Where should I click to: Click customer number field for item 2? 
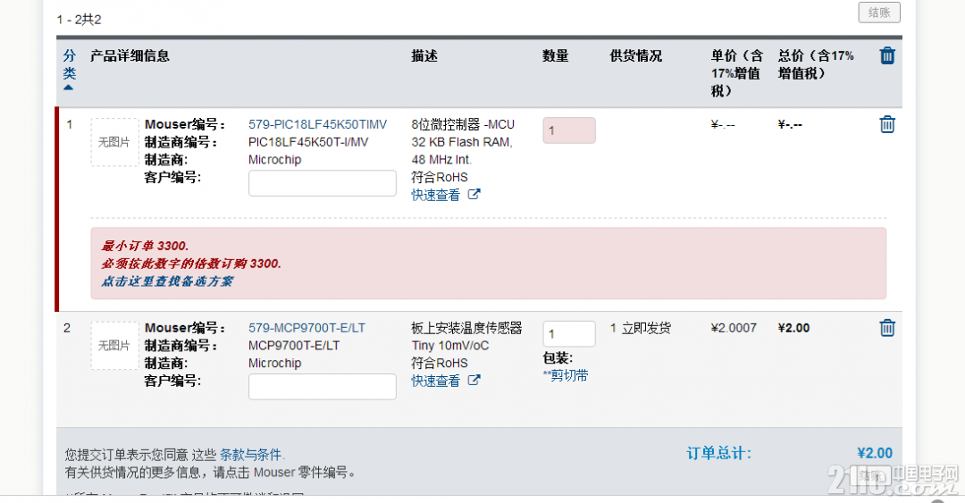click(x=322, y=387)
